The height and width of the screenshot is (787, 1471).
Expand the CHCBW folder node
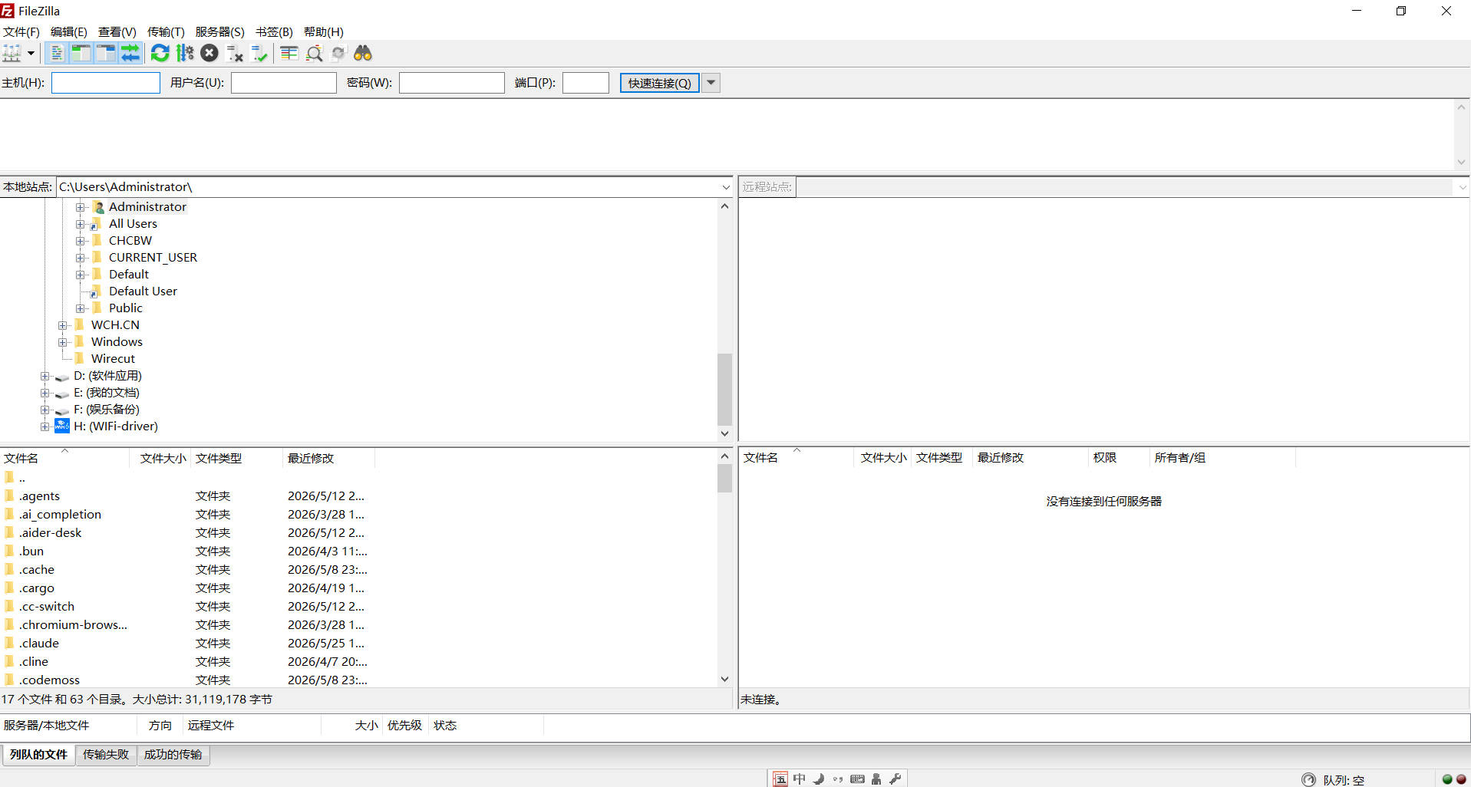tap(80, 241)
